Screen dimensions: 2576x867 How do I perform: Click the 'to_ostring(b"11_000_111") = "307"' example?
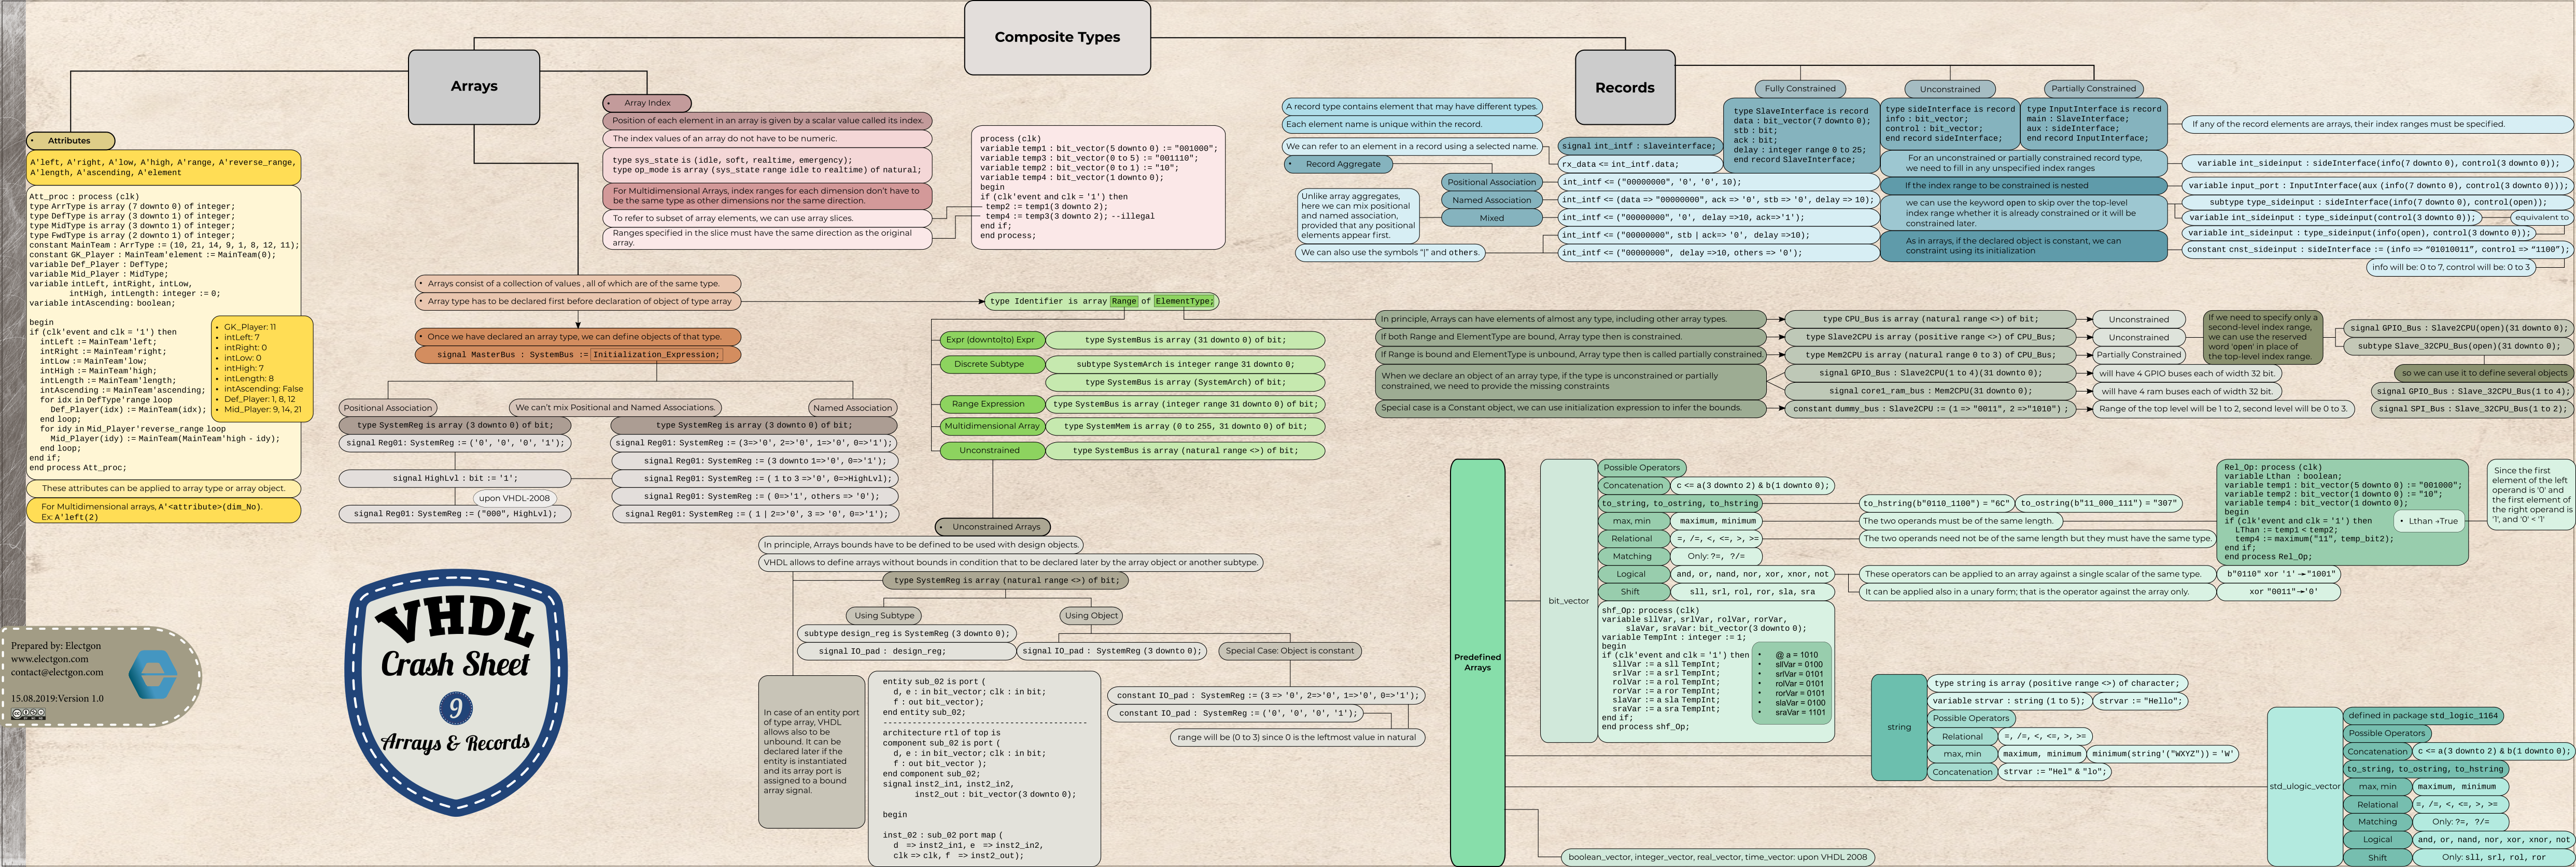pos(2098,503)
